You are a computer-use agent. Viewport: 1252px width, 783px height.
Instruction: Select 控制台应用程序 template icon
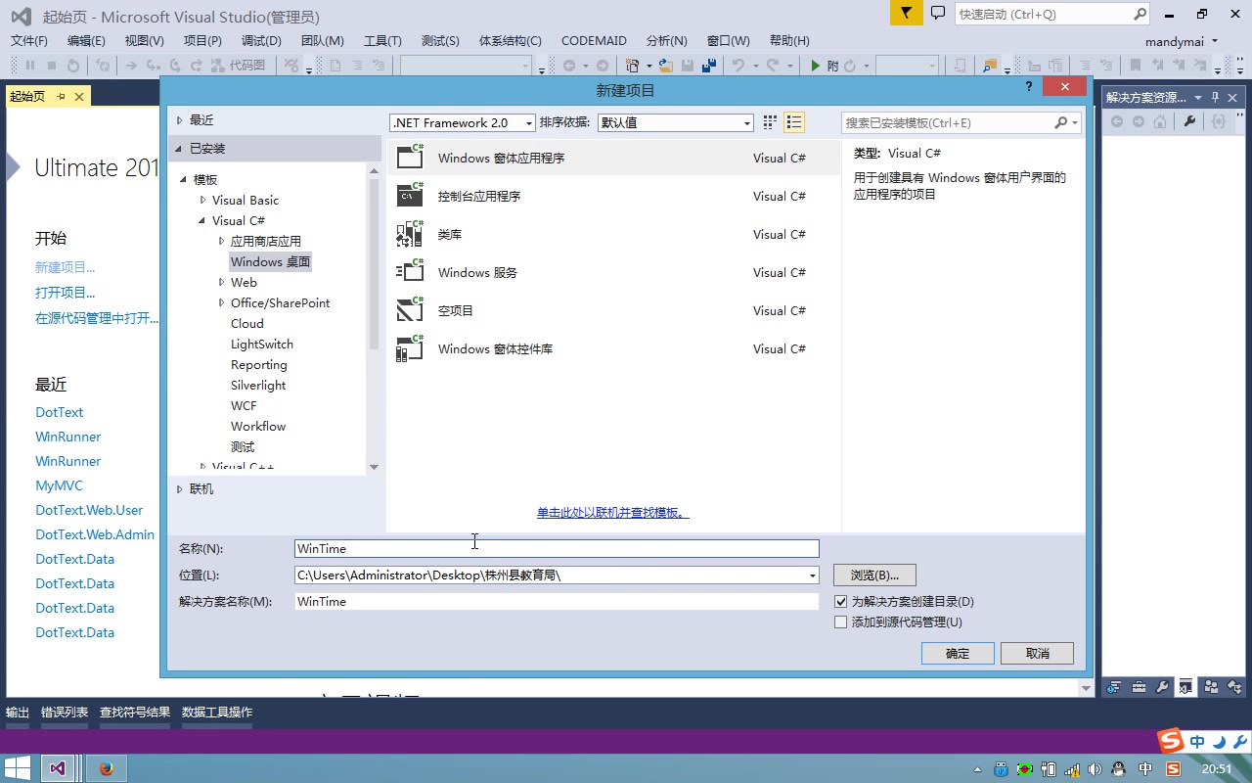tap(410, 195)
